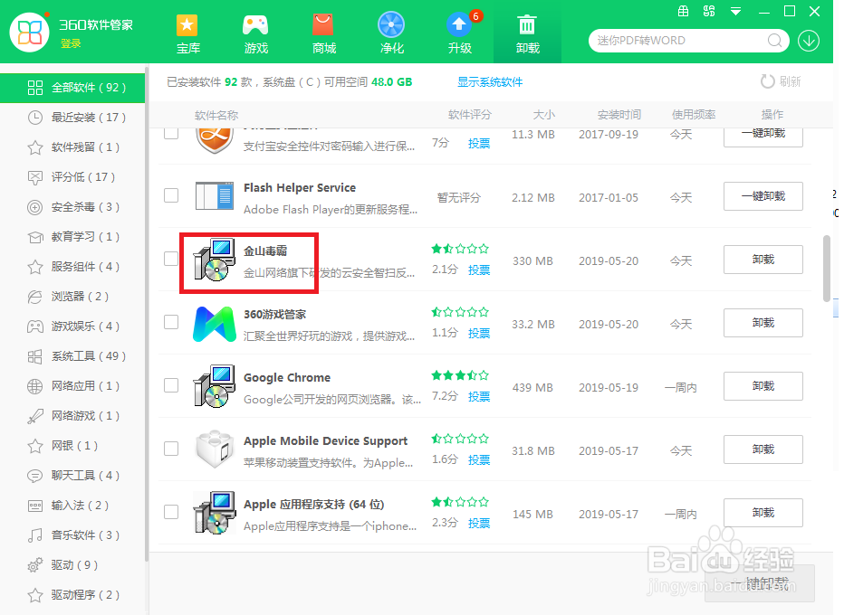Select the 卸载 trash can tab
The height and width of the screenshot is (615, 844).
pyautogui.click(x=527, y=33)
